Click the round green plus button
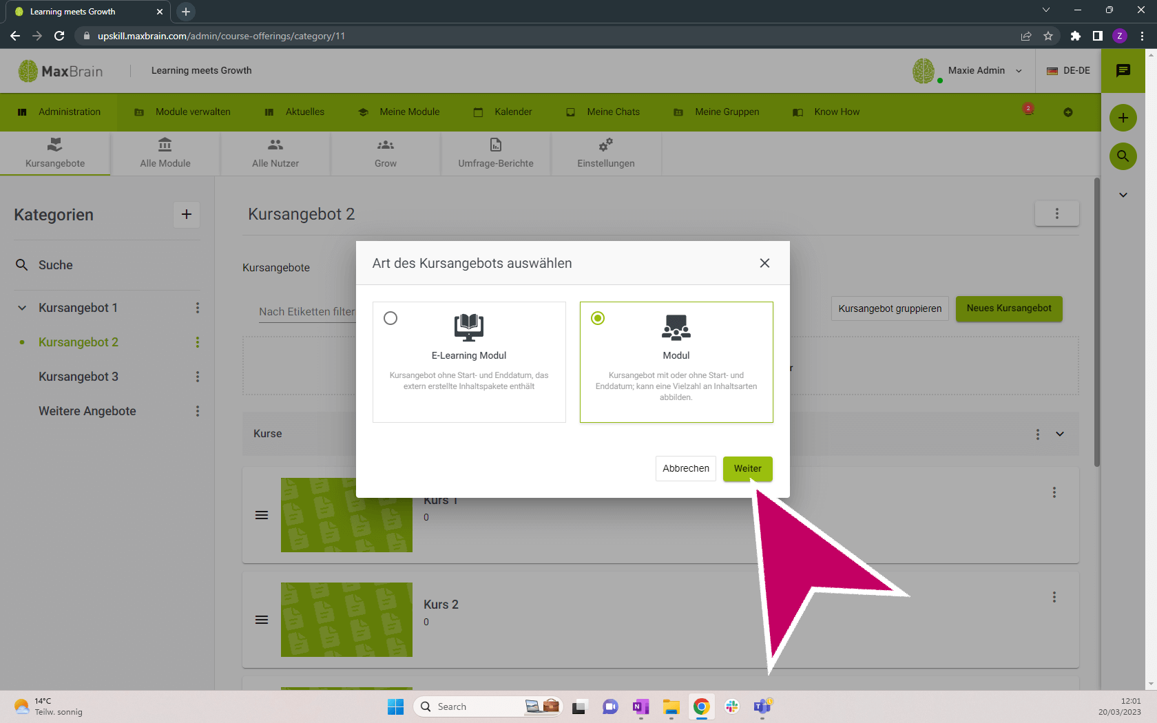 1123,118
